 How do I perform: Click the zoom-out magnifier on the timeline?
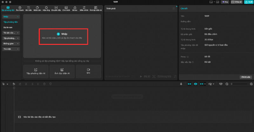(227, 84)
